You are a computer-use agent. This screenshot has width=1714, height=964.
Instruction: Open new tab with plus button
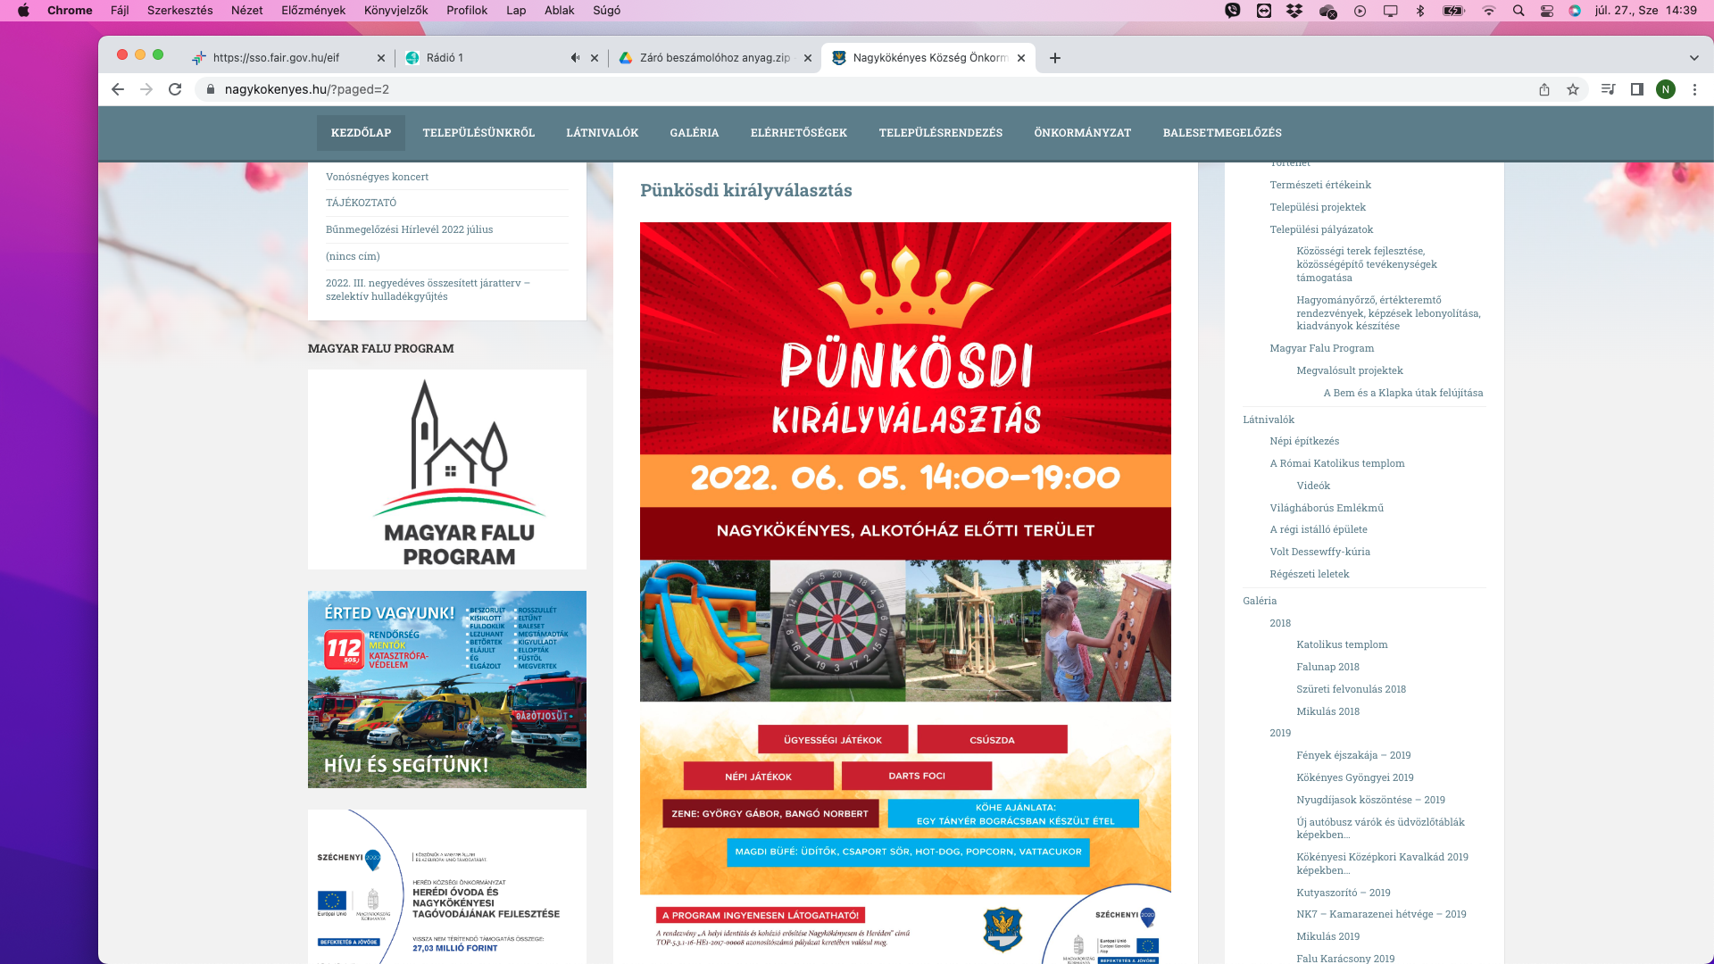[1055, 58]
